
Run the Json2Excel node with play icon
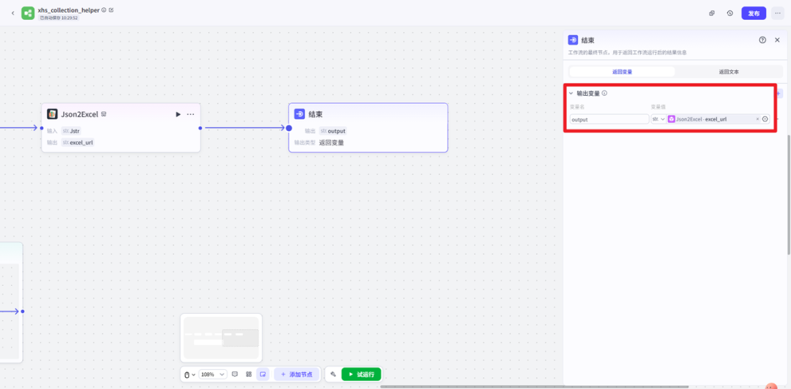coord(178,114)
